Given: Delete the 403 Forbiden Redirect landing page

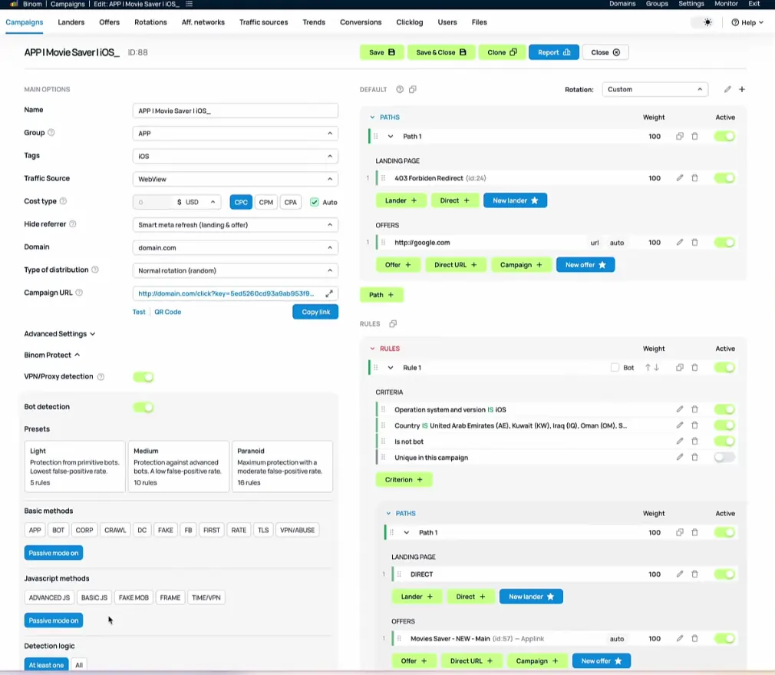Looking at the screenshot, I should coord(694,178).
